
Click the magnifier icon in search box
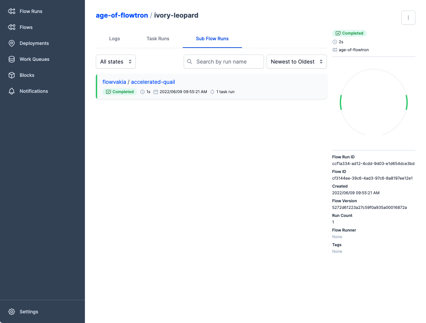coord(190,62)
